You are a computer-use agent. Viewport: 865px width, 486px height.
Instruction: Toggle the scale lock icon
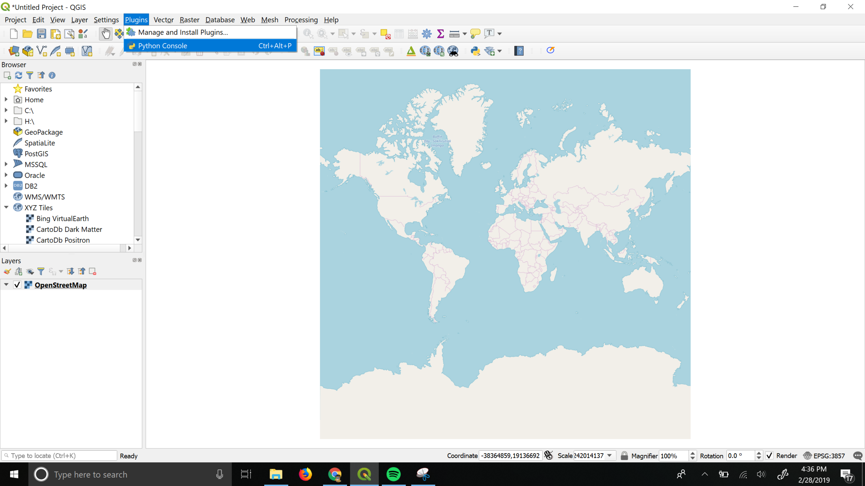(624, 455)
